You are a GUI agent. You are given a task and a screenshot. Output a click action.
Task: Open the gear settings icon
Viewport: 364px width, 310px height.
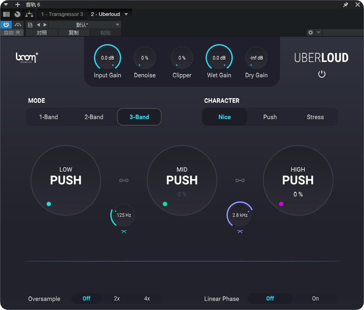[x=310, y=32]
